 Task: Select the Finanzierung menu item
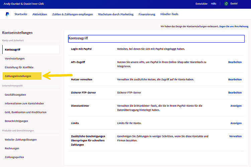(x=147, y=14)
